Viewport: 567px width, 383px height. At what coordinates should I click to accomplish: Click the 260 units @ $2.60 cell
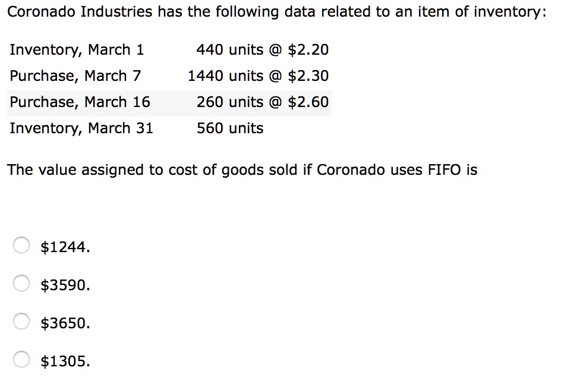[263, 102]
